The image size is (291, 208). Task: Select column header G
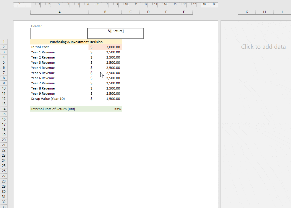[x=246, y=12]
